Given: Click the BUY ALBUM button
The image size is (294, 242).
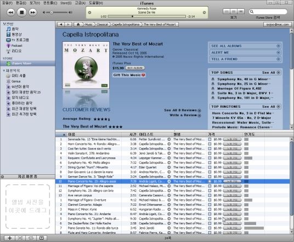Looking at the screenshot, I should 135,68.
